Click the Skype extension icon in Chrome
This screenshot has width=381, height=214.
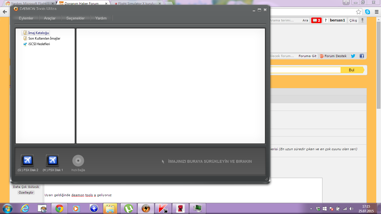[368, 12]
